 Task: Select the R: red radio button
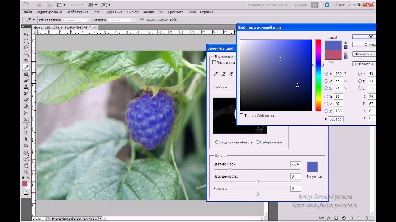click(326, 96)
